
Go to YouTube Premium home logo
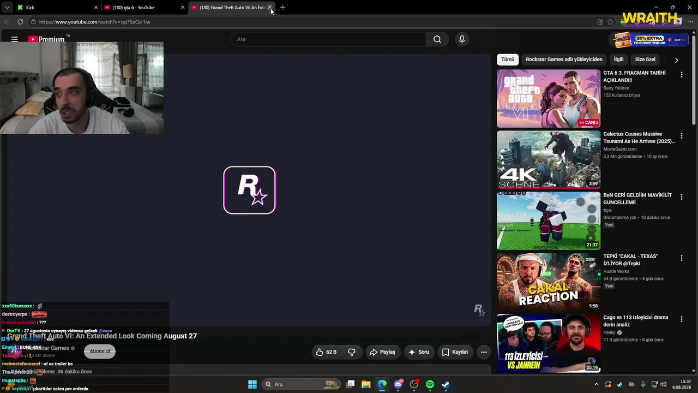click(x=46, y=39)
